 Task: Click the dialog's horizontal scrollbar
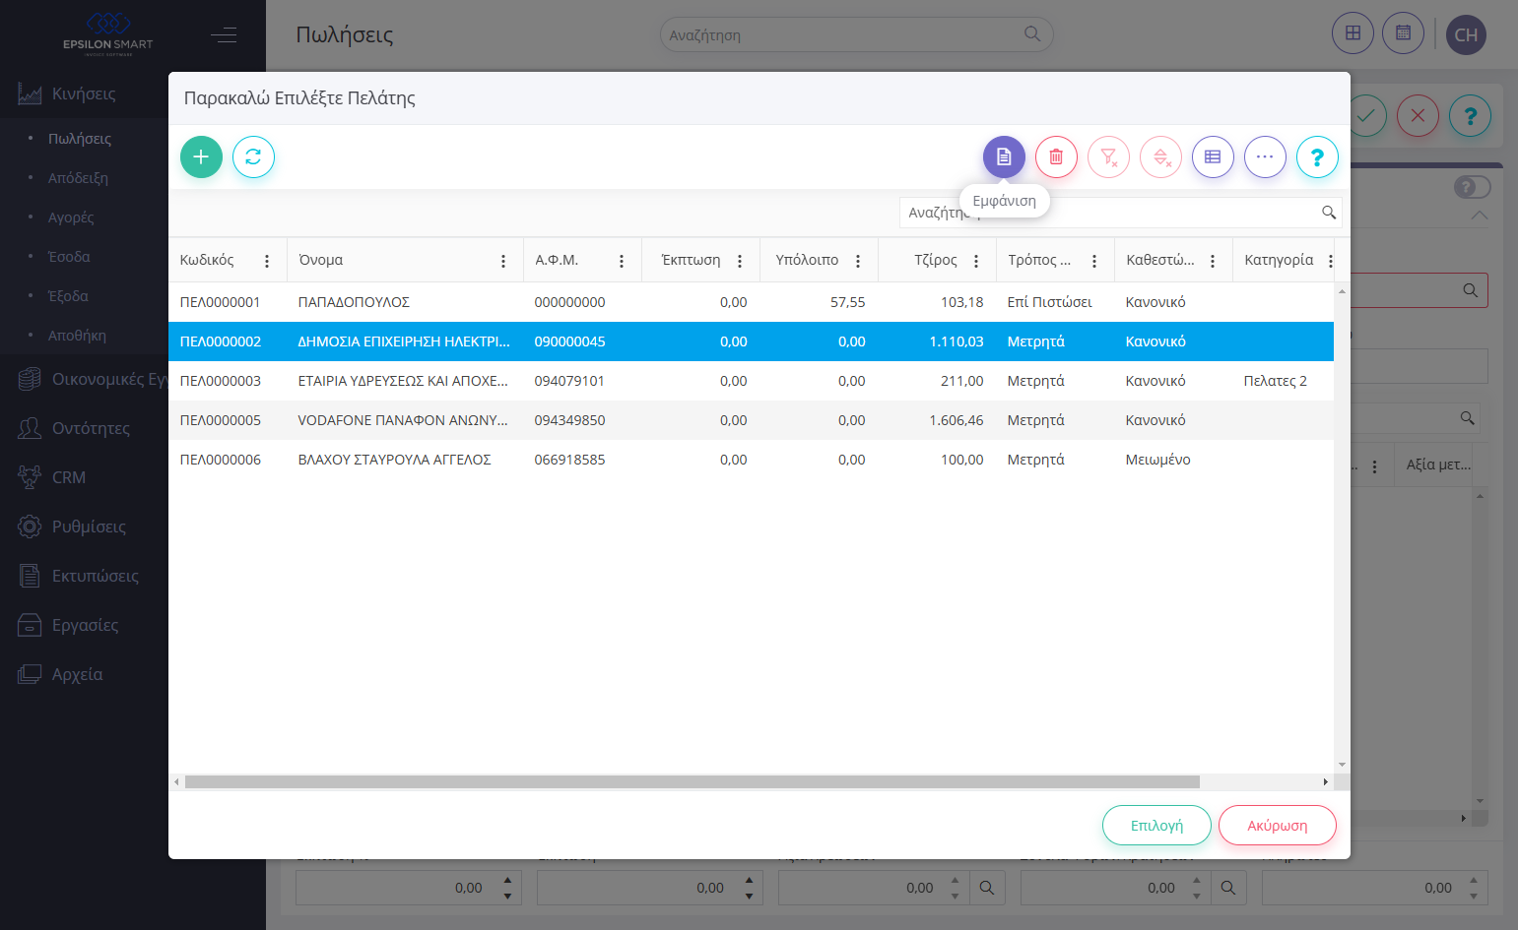click(692, 781)
